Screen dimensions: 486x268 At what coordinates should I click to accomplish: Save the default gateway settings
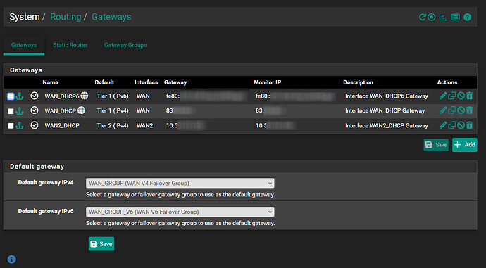point(101,244)
